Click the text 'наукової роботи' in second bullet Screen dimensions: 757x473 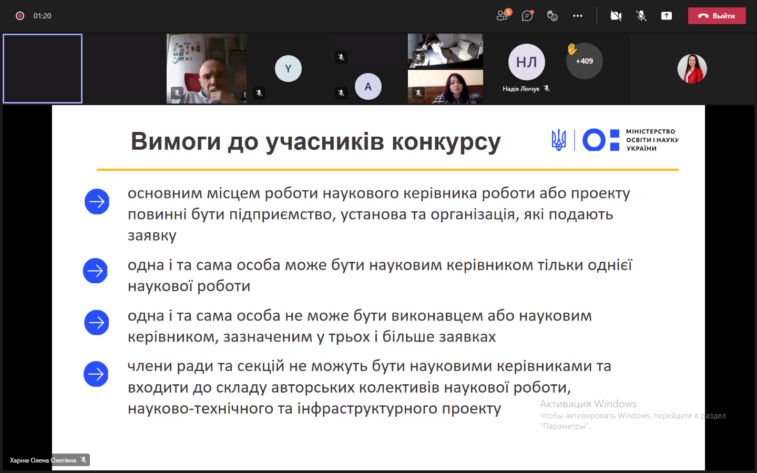tap(189, 286)
